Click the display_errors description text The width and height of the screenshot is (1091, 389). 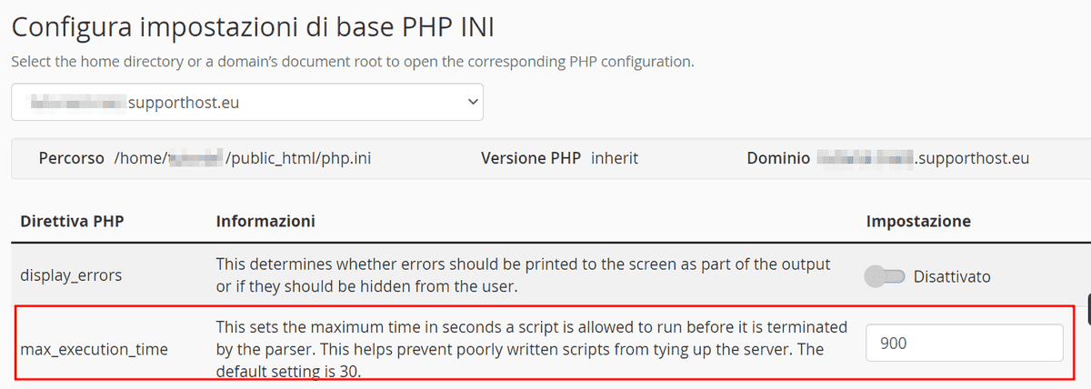(523, 275)
